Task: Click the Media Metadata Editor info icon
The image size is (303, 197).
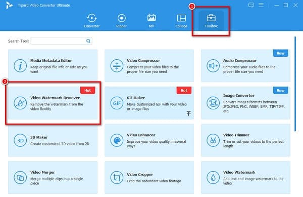Action: click(20, 66)
